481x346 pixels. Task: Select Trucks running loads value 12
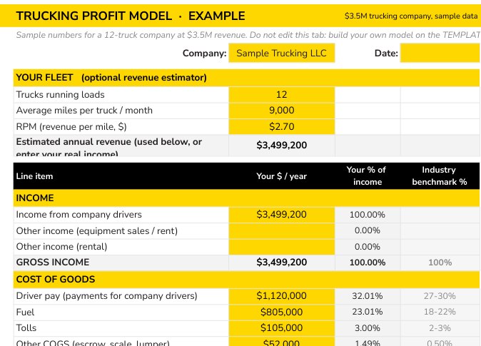(282, 94)
